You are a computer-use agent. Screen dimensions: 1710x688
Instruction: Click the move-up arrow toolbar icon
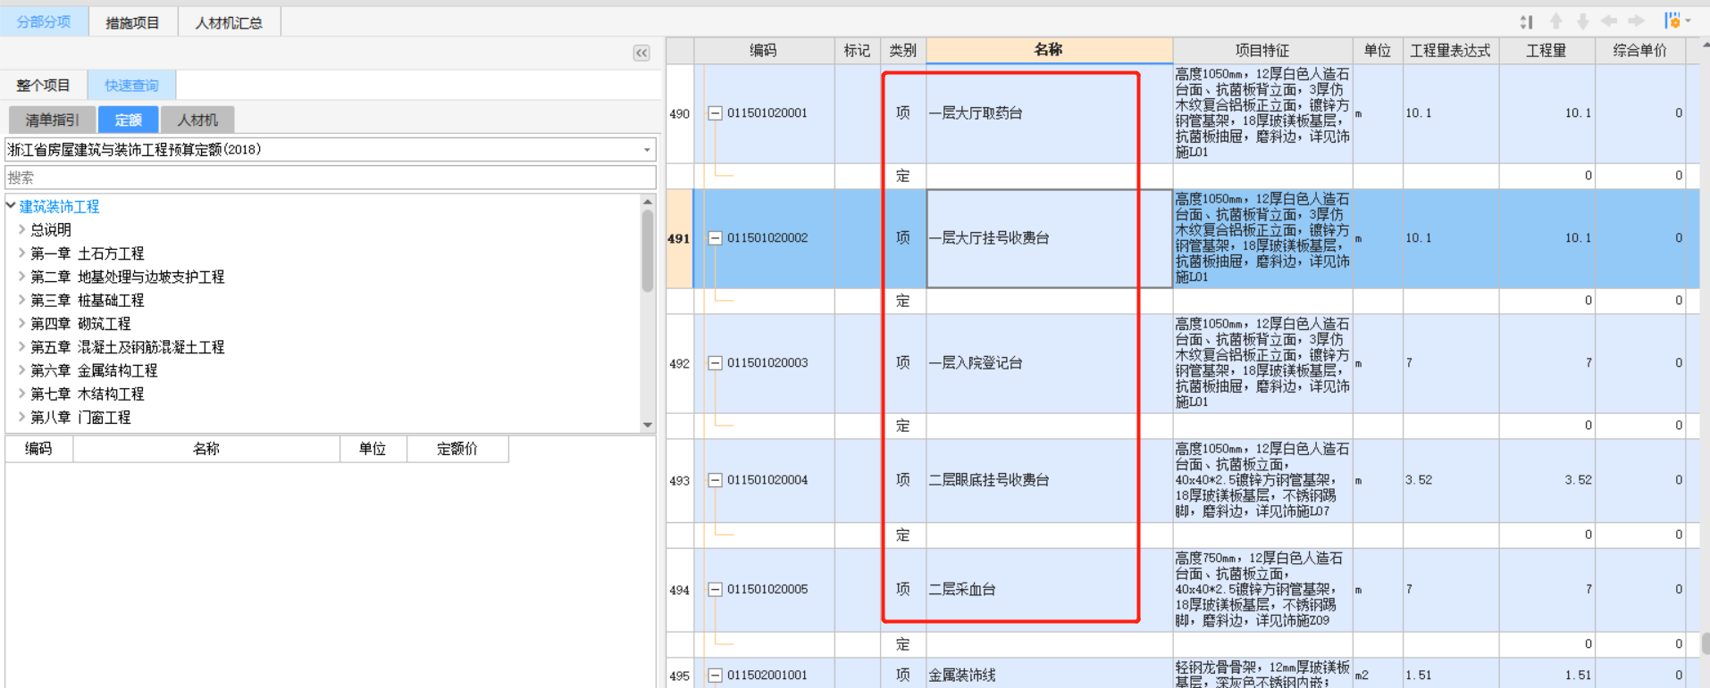point(1556,21)
